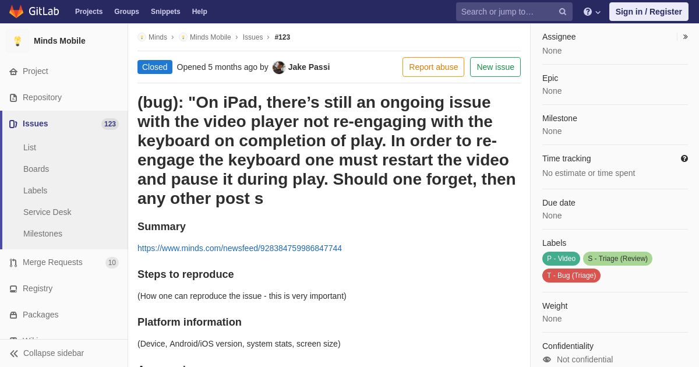Click the Steps to reproduce heading

pos(186,274)
